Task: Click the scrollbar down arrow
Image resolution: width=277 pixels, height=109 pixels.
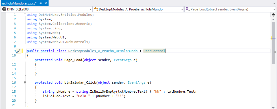Action: pos(273,107)
